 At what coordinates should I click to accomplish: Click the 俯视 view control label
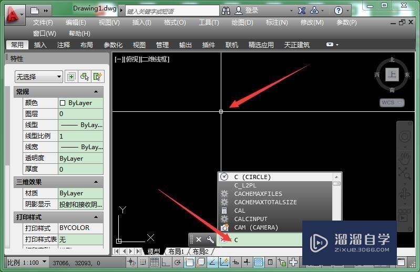point(131,59)
